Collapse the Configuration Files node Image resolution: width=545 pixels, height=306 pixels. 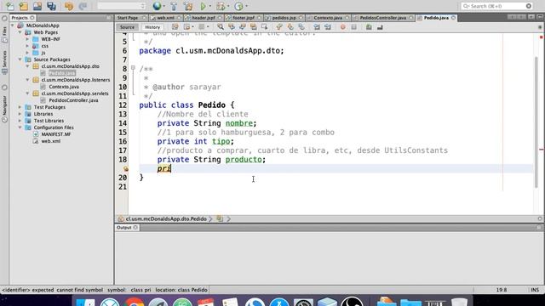pyautogui.click(x=20, y=127)
